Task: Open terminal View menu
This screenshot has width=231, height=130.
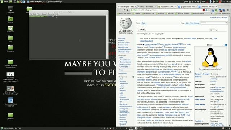Action: [39, 14]
